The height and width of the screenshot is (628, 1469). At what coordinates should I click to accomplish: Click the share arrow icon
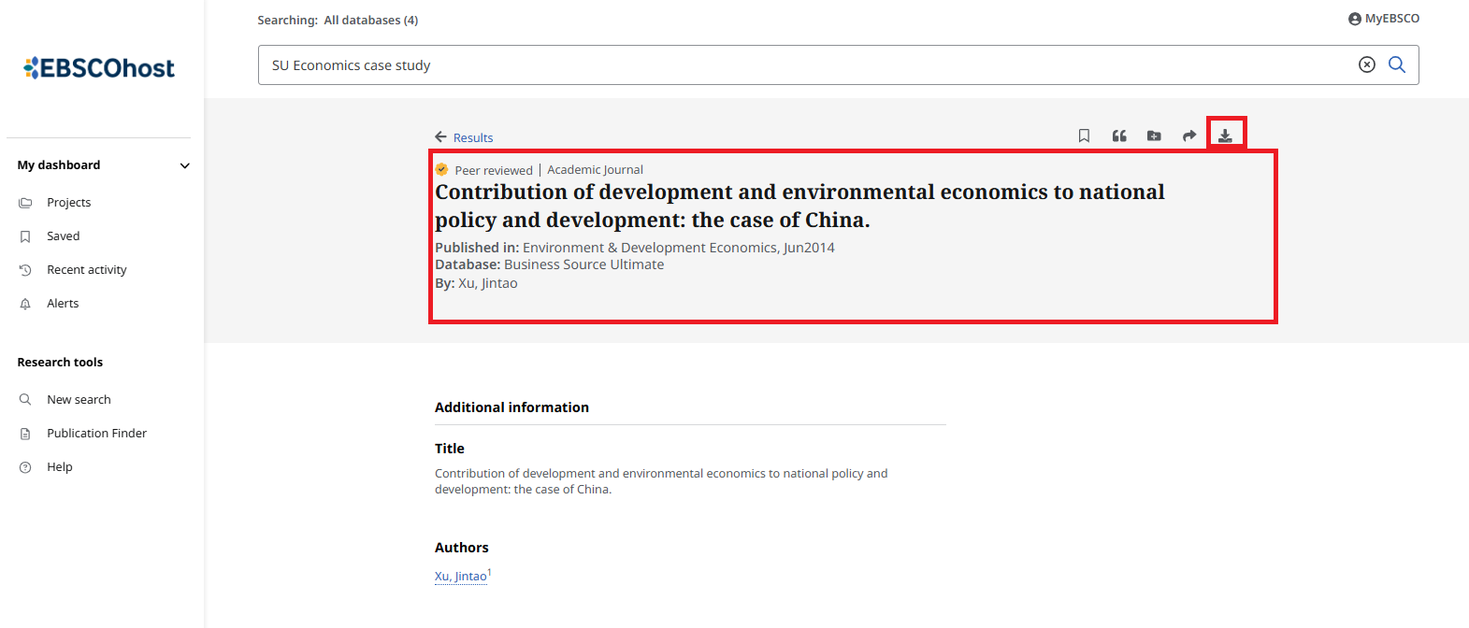(1189, 136)
